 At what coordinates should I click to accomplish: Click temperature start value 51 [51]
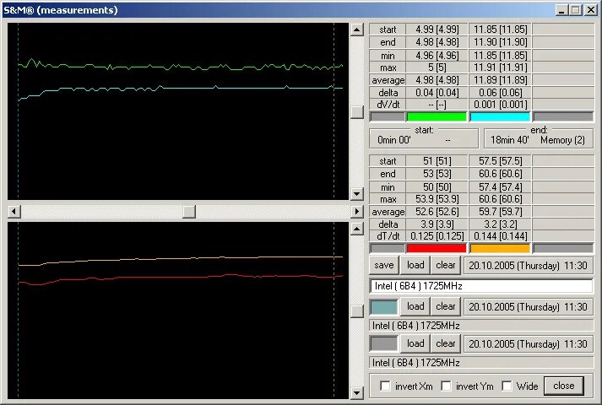coord(437,161)
